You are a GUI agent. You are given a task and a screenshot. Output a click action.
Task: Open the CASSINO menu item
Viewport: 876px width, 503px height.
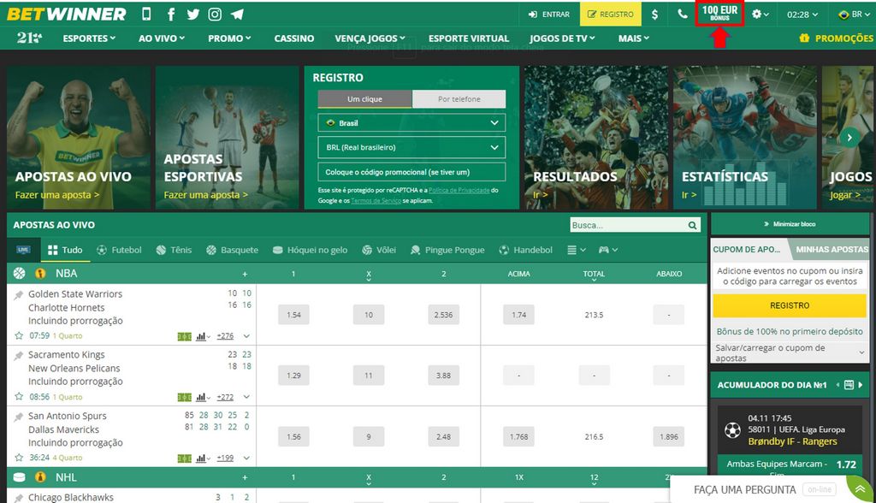(x=294, y=38)
